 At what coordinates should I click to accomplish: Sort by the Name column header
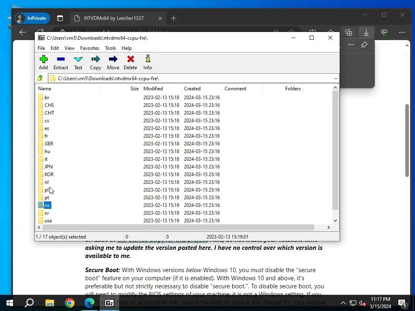[68, 89]
